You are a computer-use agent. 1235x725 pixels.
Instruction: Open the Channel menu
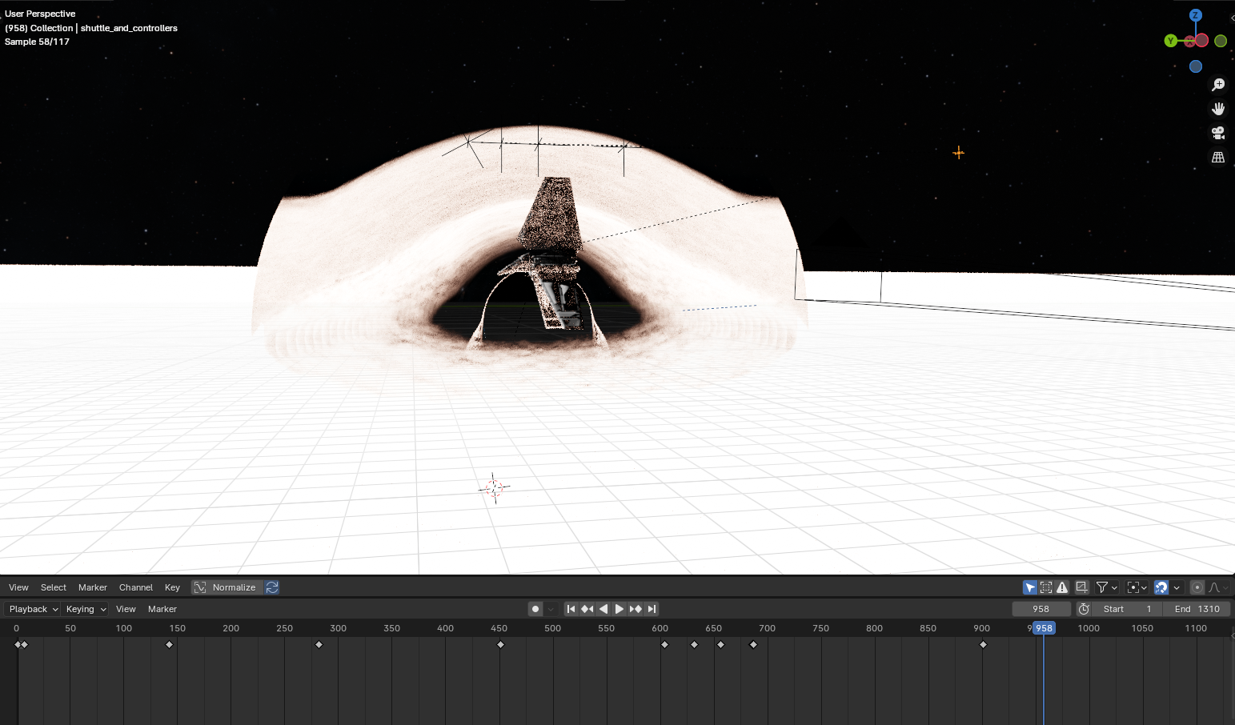(136, 587)
